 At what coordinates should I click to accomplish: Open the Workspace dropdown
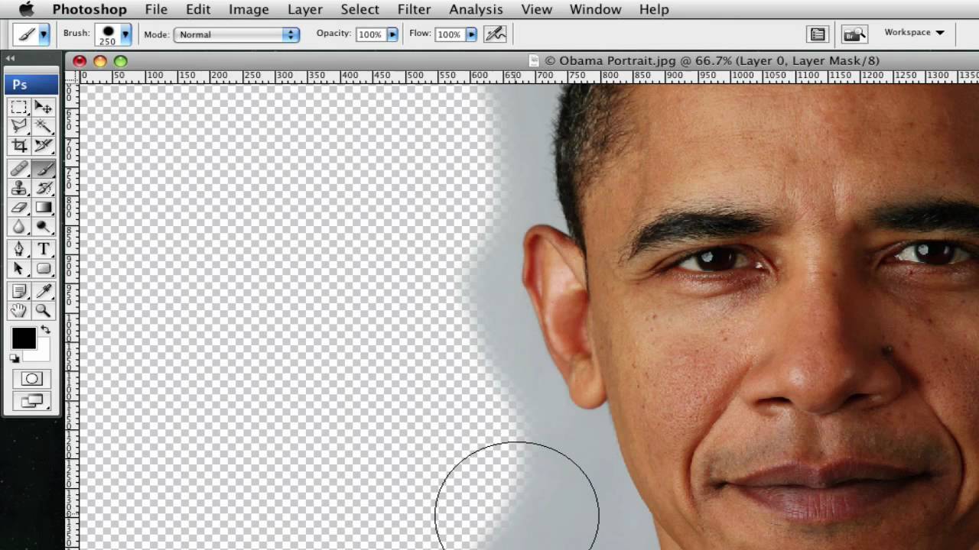[914, 33]
